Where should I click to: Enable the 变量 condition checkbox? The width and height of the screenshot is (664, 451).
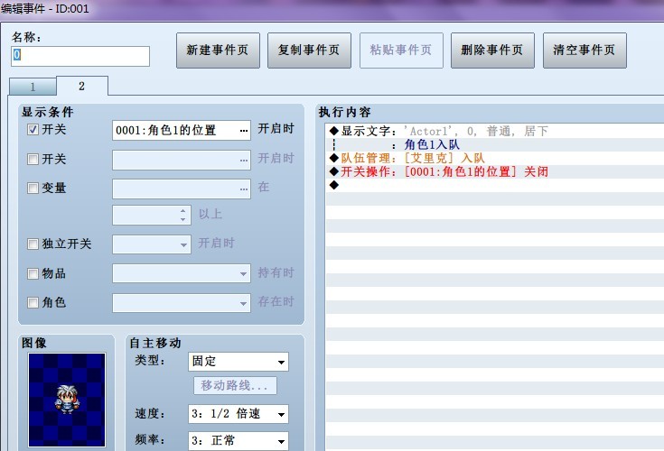(x=33, y=188)
